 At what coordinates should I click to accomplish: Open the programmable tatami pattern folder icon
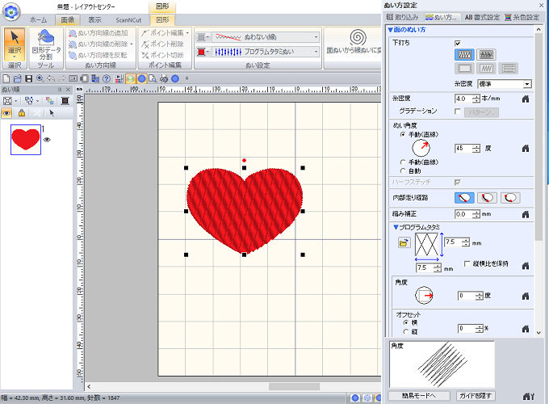click(x=403, y=242)
